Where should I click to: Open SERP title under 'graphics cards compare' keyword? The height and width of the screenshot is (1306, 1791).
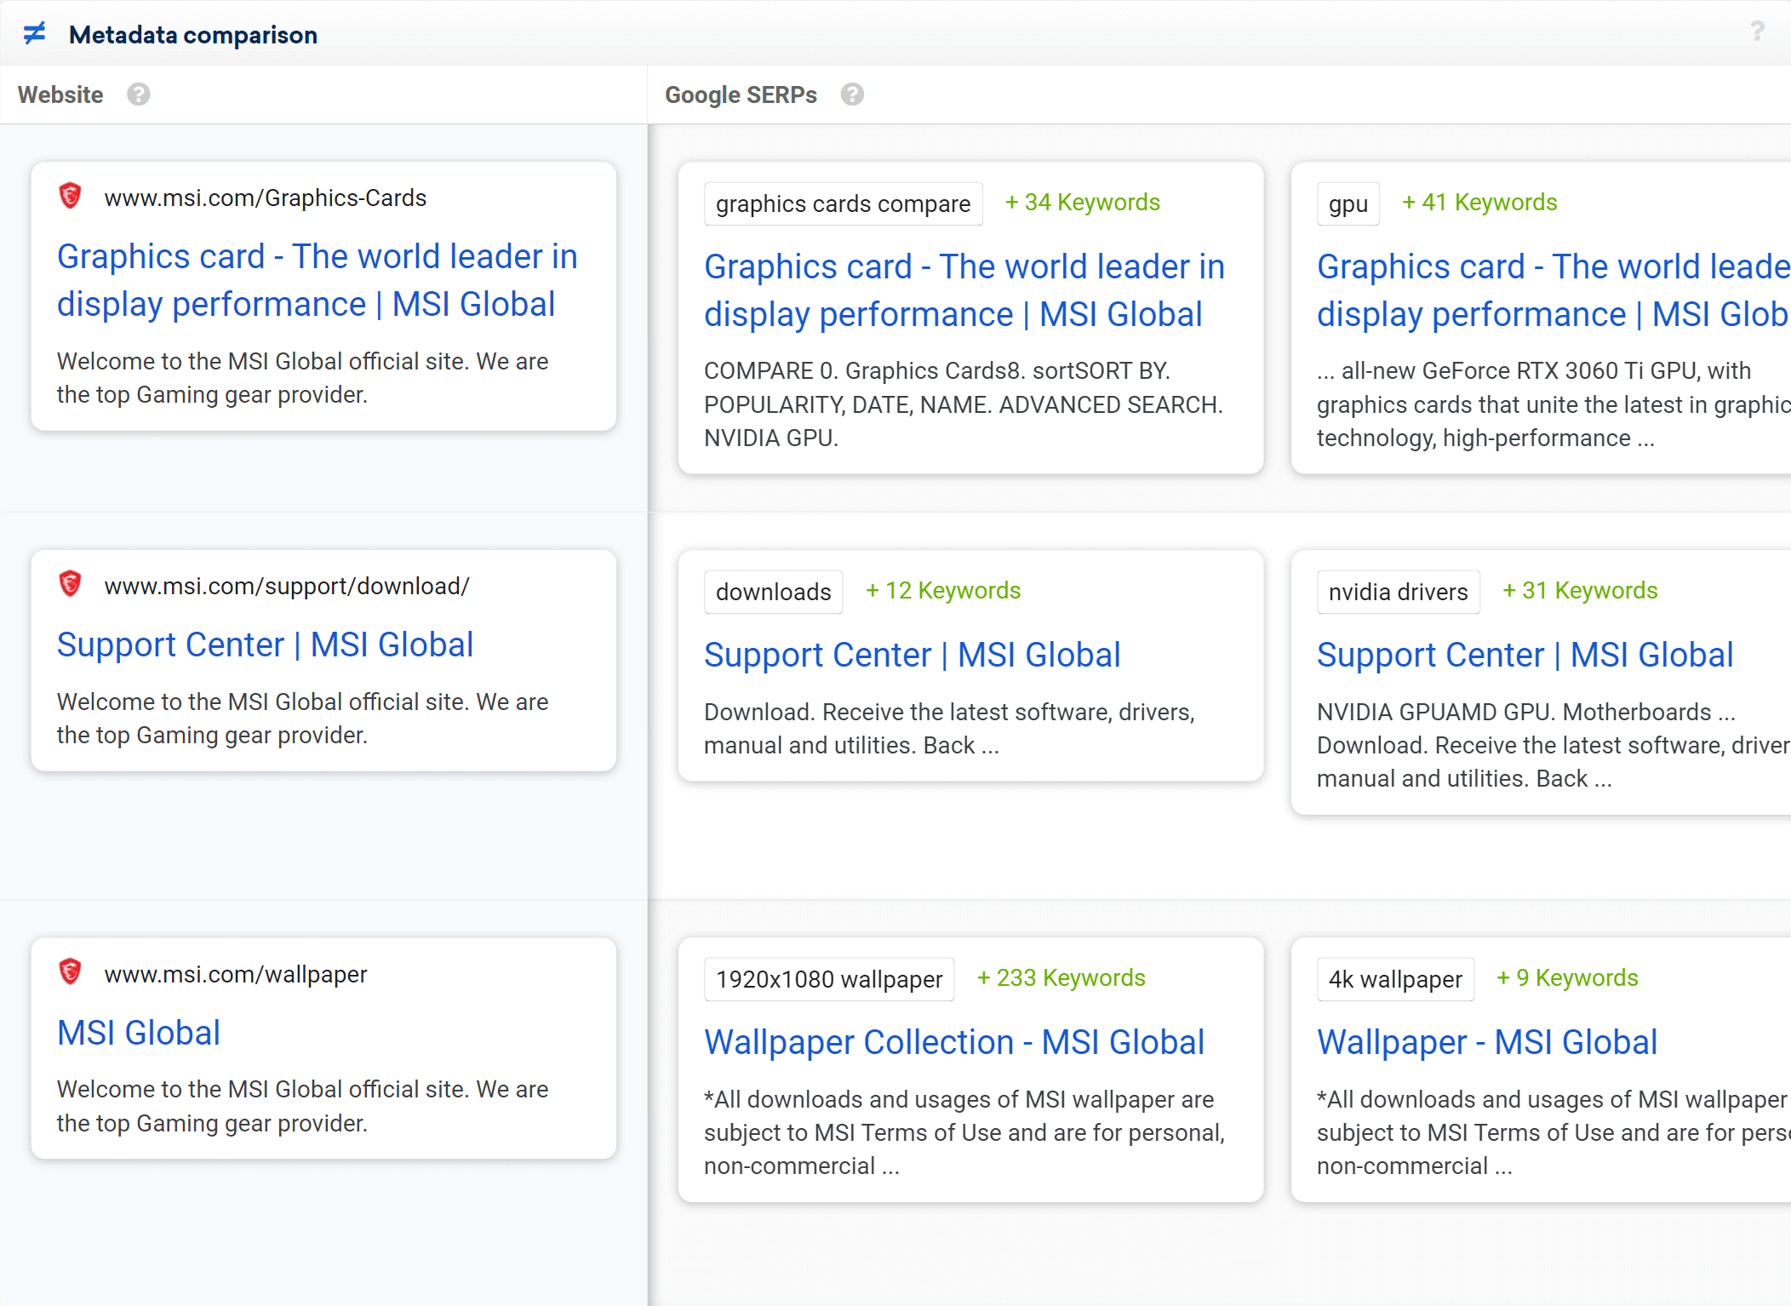click(964, 290)
